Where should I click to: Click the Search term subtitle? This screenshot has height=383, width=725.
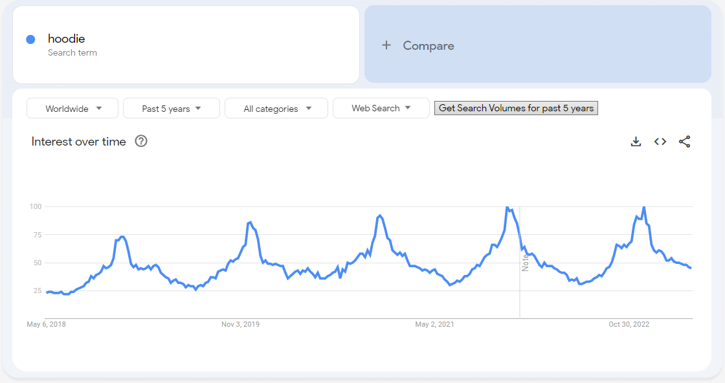72,52
